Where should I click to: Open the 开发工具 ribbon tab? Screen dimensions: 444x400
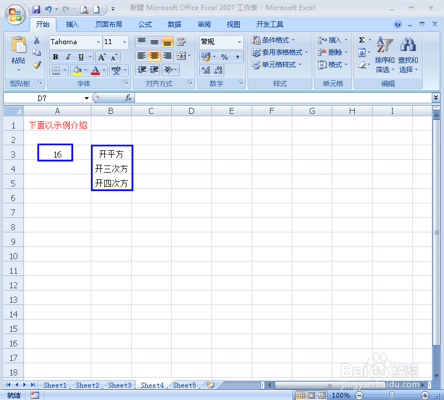(x=269, y=25)
